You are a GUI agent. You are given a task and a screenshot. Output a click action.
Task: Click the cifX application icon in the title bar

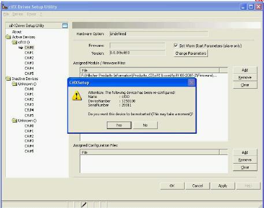coord(5,7)
